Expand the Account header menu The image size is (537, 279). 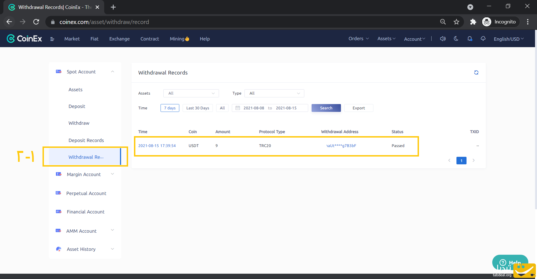pyautogui.click(x=414, y=39)
